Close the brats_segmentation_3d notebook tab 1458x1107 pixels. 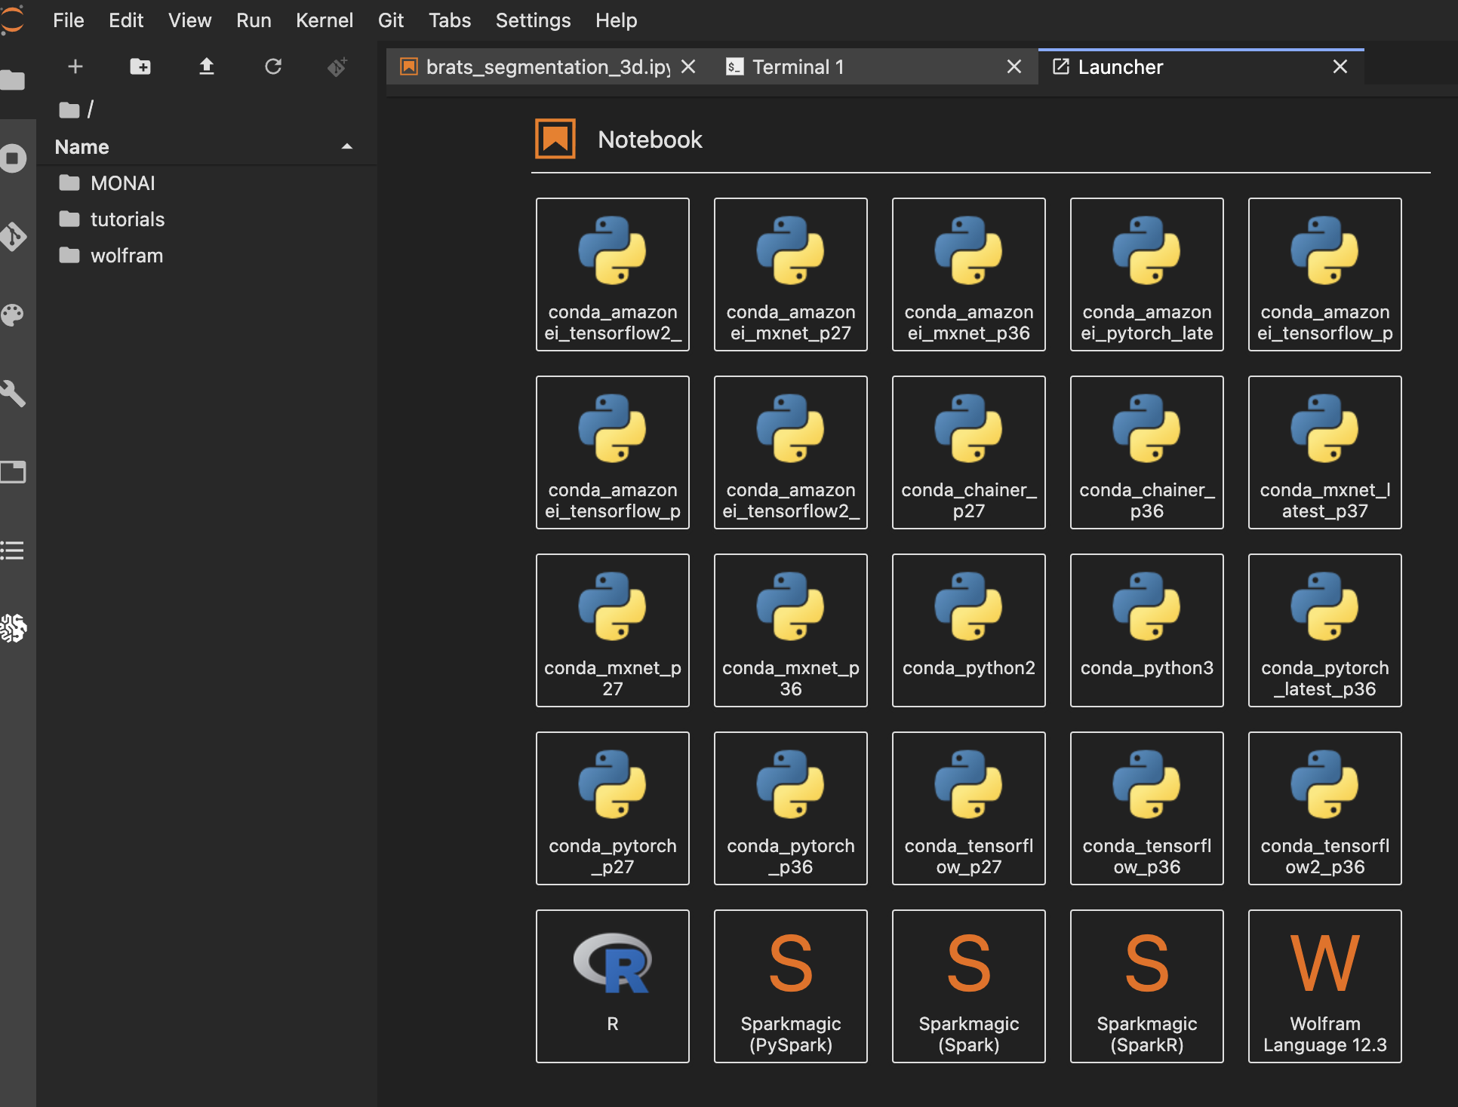[688, 67]
